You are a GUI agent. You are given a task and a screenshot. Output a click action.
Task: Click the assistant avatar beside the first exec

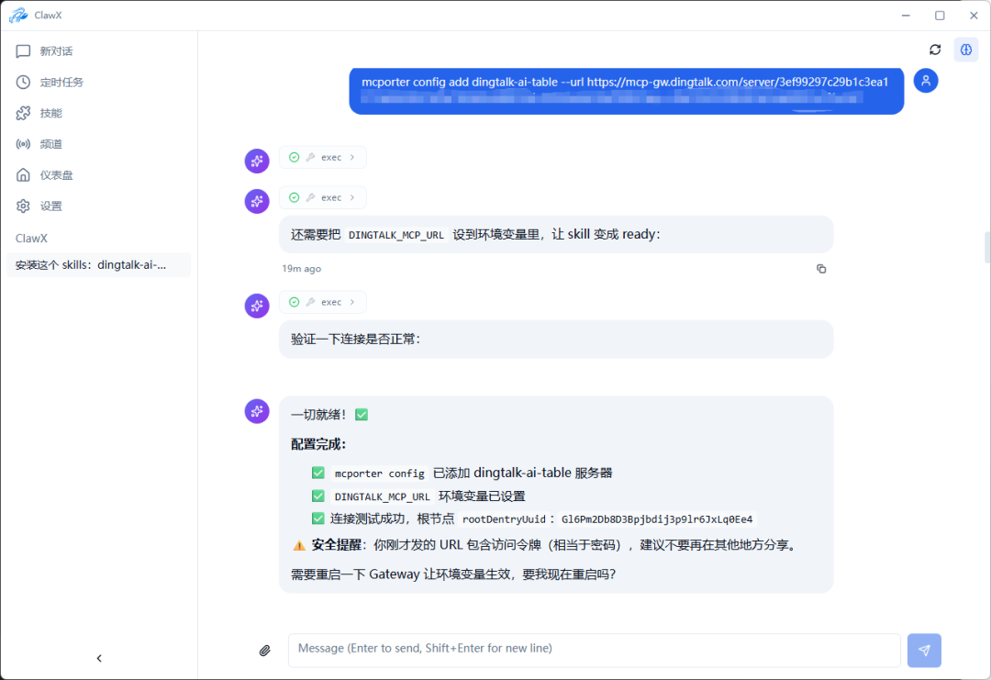(257, 162)
